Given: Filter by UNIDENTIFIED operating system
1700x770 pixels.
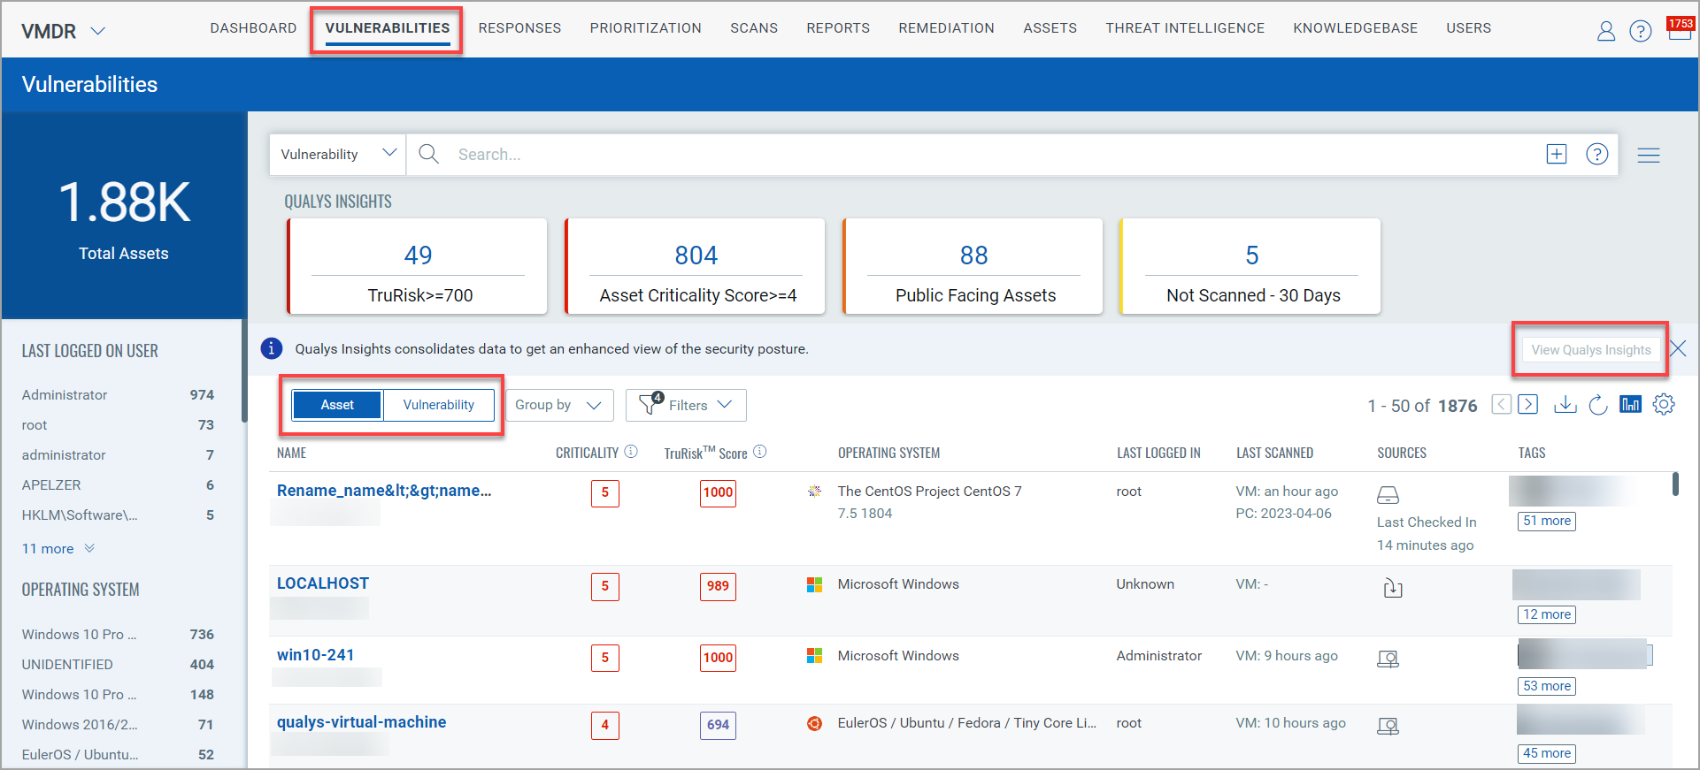Looking at the screenshot, I should [x=118, y=664].
